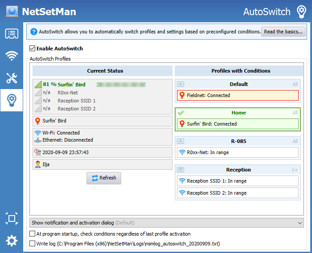
Task: Click the green signal strength icon for Surfin' Bird
Action: point(38,85)
